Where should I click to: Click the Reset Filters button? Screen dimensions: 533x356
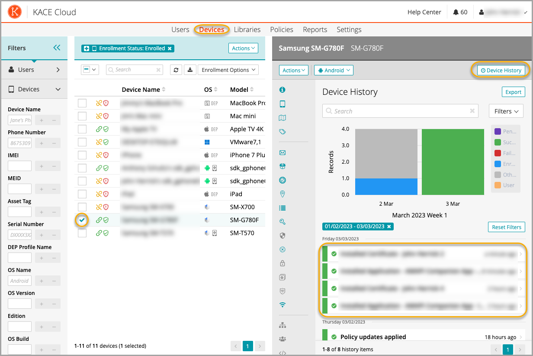[506, 227]
